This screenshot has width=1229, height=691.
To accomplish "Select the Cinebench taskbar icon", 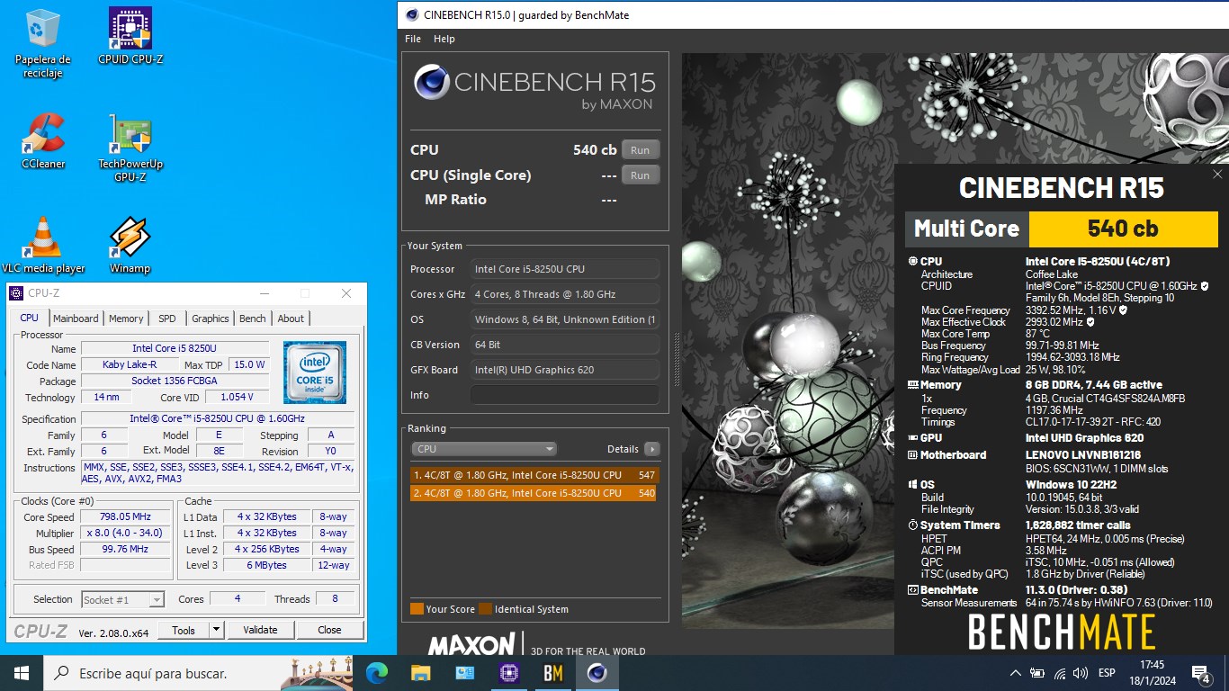I will (597, 673).
